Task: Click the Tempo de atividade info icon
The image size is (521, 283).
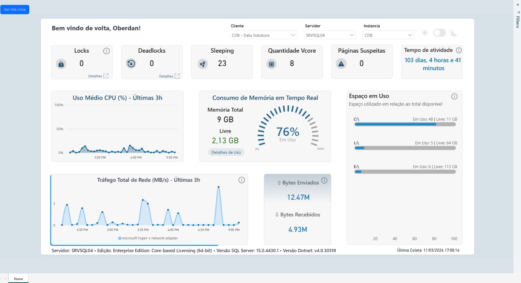Action: (x=458, y=50)
